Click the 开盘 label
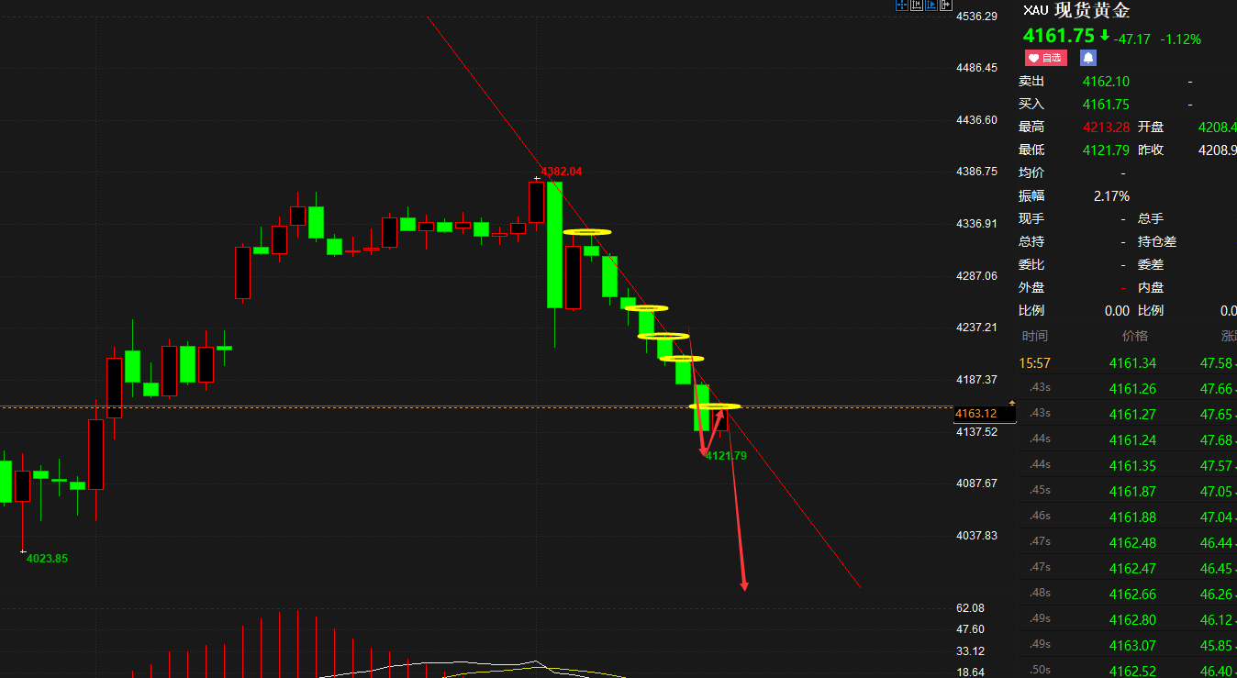 click(x=1151, y=127)
